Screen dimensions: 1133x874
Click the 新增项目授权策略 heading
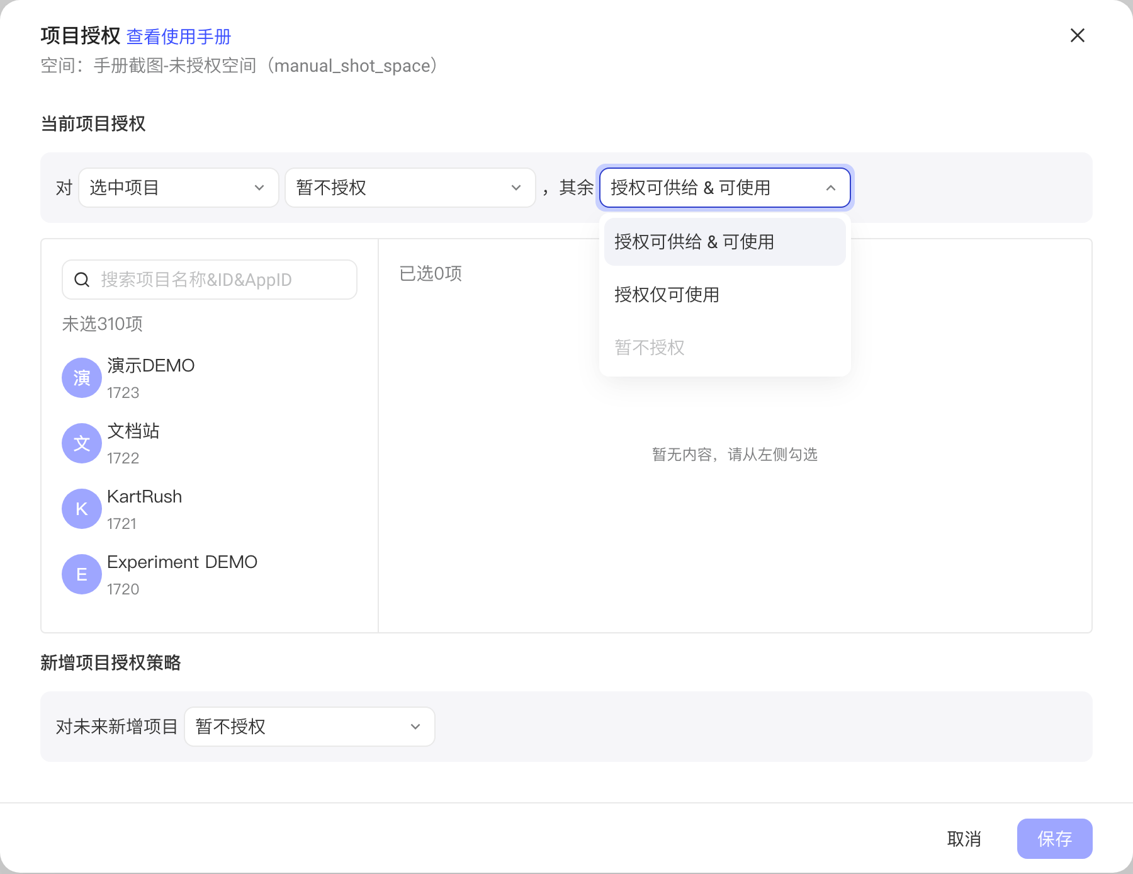click(111, 662)
